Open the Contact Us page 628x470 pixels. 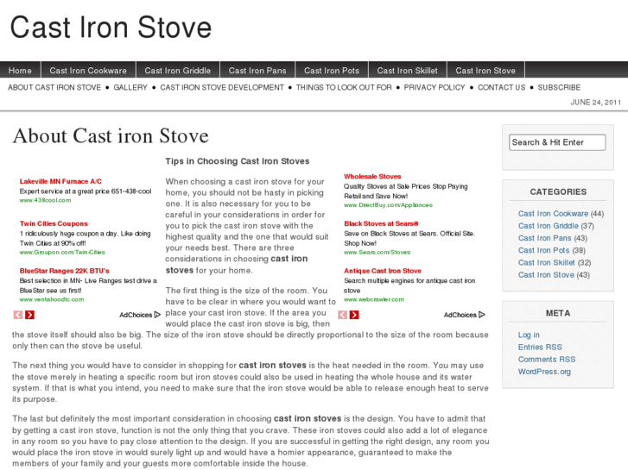pos(501,87)
